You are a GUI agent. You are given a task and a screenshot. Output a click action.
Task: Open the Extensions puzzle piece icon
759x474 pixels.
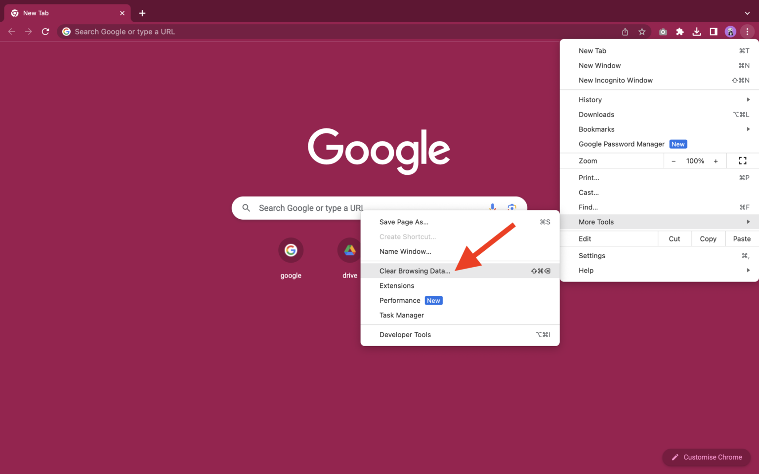pos(680,32)
